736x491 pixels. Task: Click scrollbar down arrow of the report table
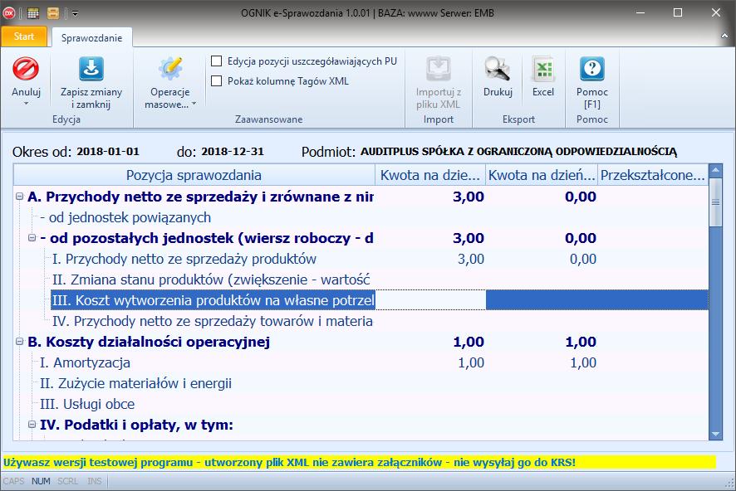pyautogui.click(x=715, y=435)
